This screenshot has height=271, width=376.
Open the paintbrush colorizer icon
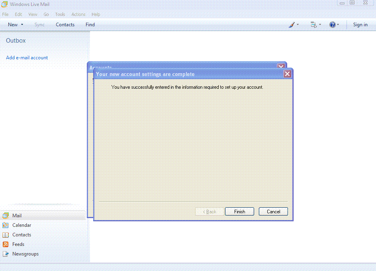coord(292,25)
